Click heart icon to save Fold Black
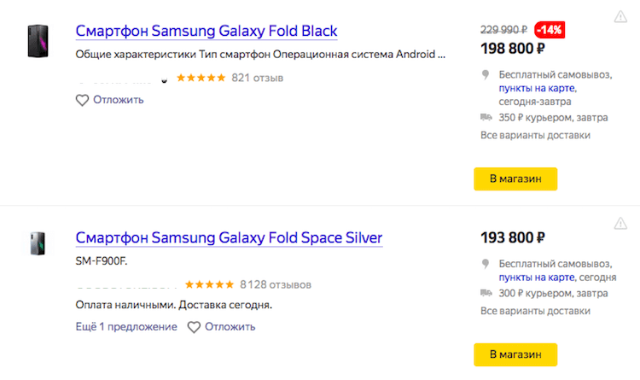 (82, 100)
